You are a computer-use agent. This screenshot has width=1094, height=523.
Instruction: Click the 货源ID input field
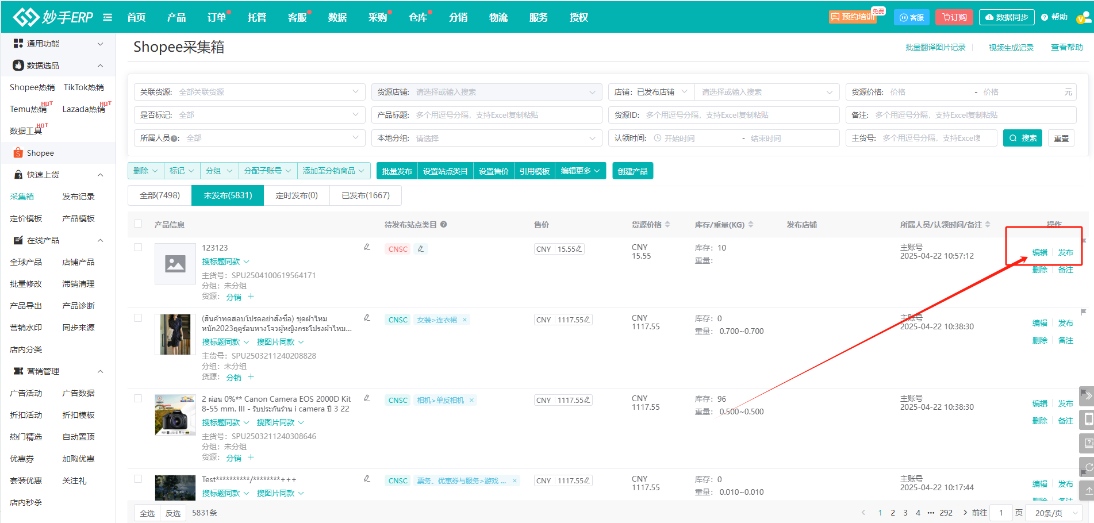(x=724, y=115)
